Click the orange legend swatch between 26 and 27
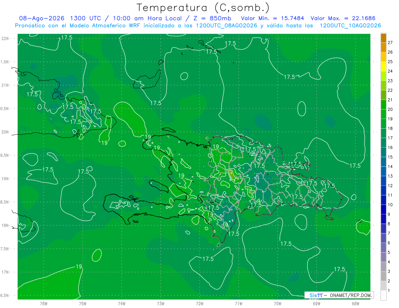399x308 pixels. [x=383, y=47]
